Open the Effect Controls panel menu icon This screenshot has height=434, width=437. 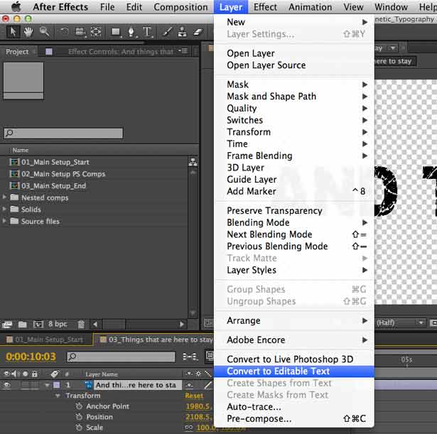click(x=183, y=50)
